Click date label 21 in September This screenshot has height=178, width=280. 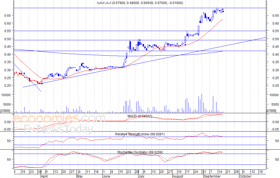click(x=228, y=172)
